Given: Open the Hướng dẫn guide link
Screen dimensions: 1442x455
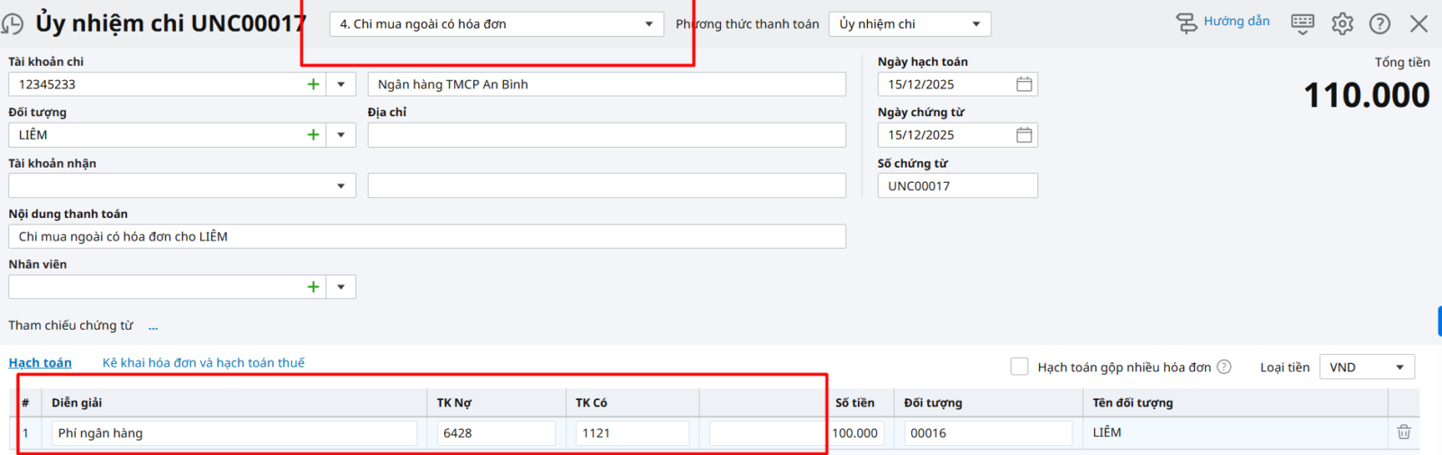Looking at the screenshot, I should pyautogui.click(x=1236, y=22).
